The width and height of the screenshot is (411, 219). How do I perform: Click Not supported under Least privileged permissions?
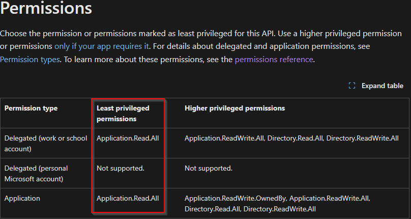(120, 168)
